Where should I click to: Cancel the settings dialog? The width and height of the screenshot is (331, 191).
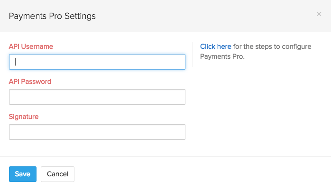(x=57, y=174)
